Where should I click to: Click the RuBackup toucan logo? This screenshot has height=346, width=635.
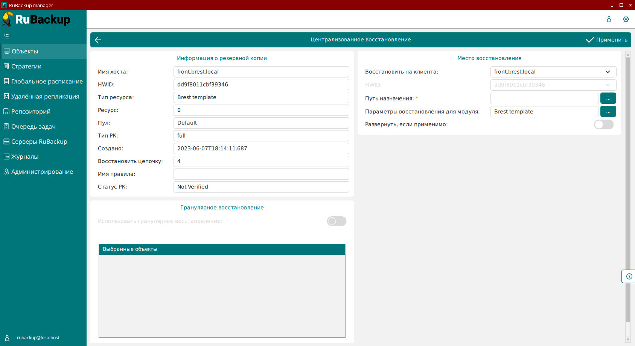pos(8,19)
